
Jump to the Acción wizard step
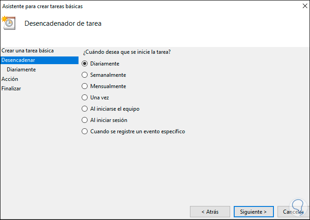click(x=10, y=79)
